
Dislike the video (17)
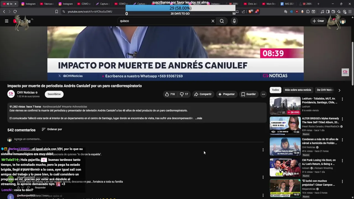pos(184,94)
